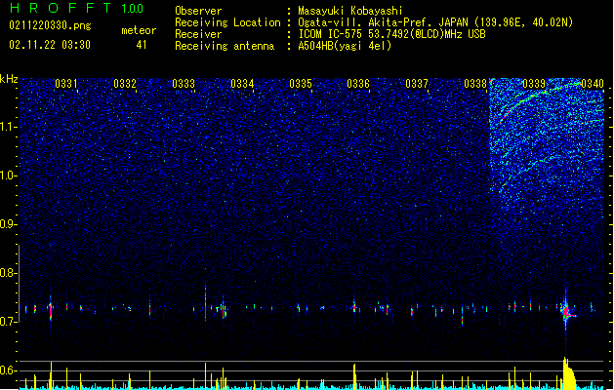Viewport: 614px width, 390px height.
Task: Select the file name 0211220330.png
Action: pyautogui.click(x=50, y=26)
